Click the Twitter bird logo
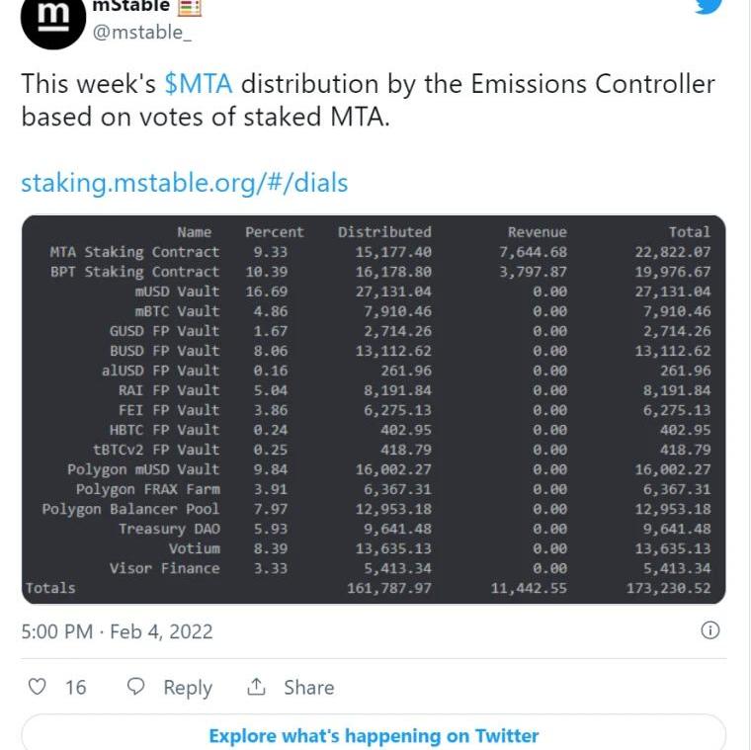Screen dimensions: 751x750 [x=708, y=5]
